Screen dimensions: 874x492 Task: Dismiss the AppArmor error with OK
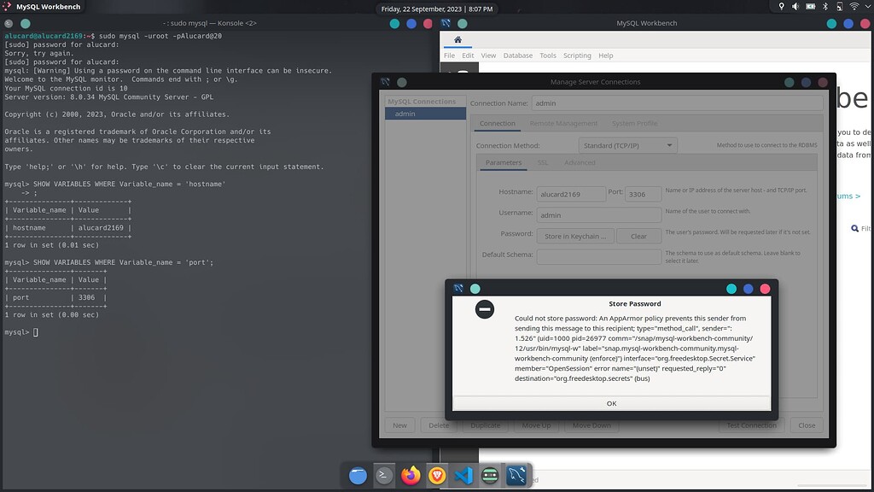[x=611, y=403]
